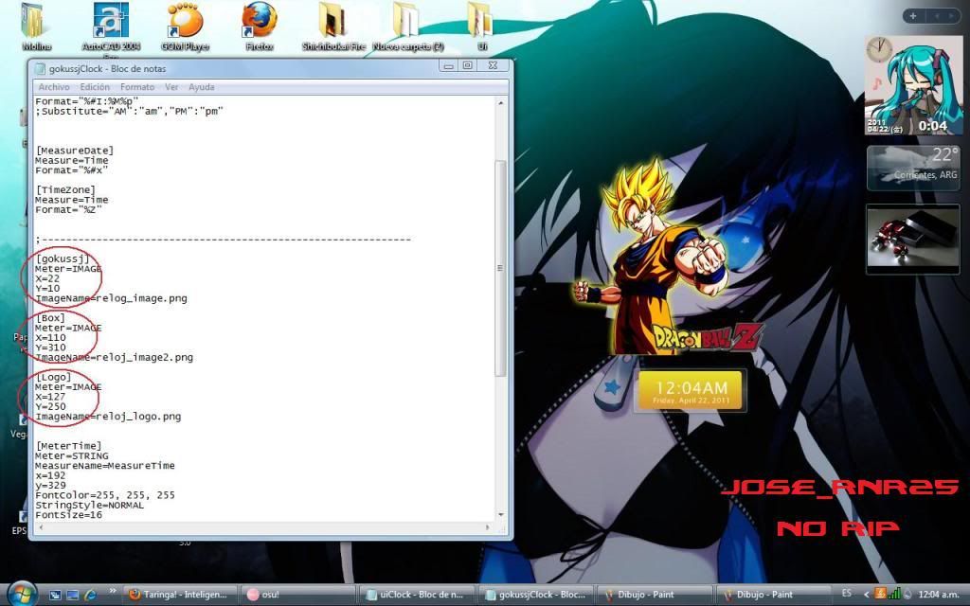Click the slideshow gadget picture
970x606 pixels.
pos(913,240)
